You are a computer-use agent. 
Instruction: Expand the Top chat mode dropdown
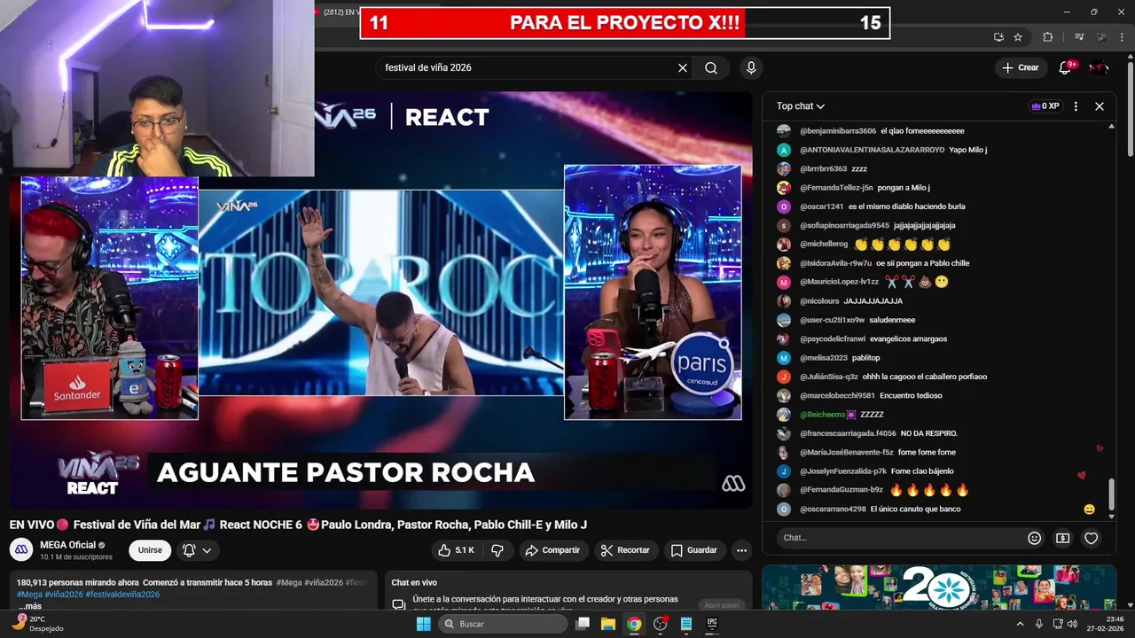click(801, 106)
